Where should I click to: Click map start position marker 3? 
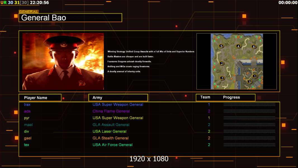tap(250, 82)
